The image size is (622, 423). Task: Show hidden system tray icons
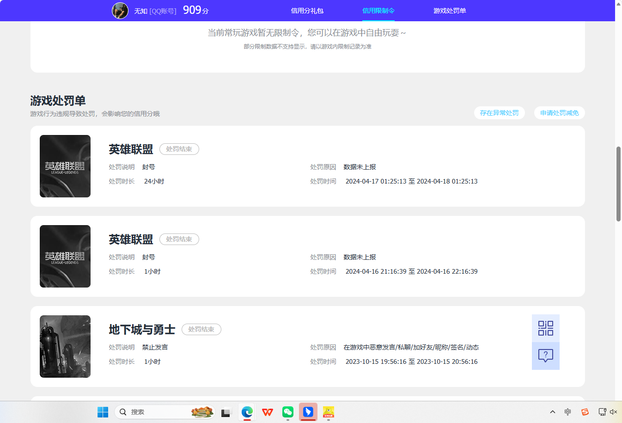[x=553, y=412]
